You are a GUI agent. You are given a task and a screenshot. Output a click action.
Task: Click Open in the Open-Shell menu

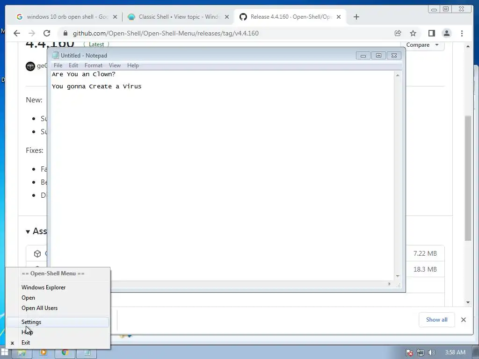[58, 298]
